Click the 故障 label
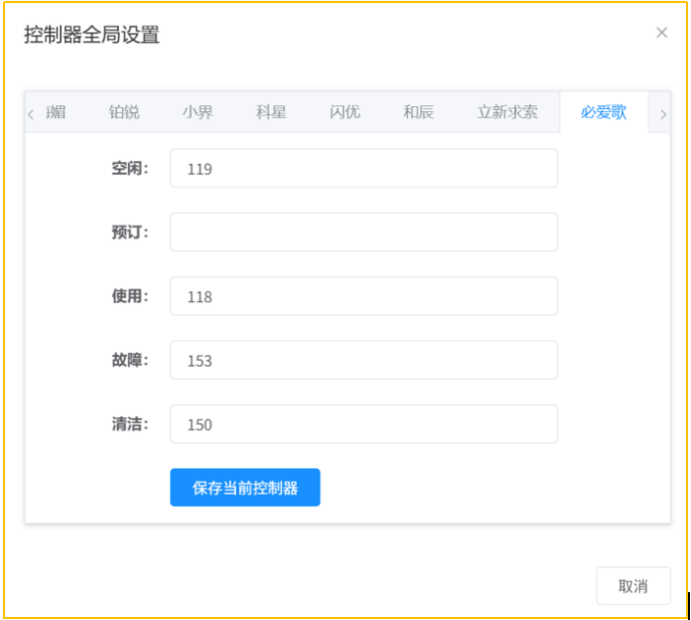This screenshot has height=620, width=691. 130,361
